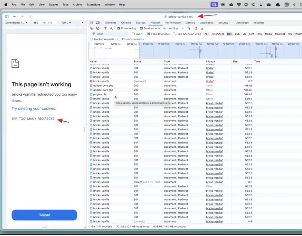Uncheck Hide data URLs
The width and height of the screenshot is (302, 236).
click(149, 34)
